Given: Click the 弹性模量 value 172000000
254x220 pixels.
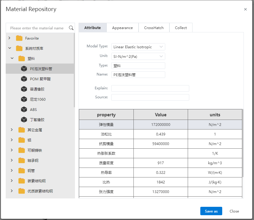Looking at the screenshot, I should pyautogui.click(x=161, y=124).
